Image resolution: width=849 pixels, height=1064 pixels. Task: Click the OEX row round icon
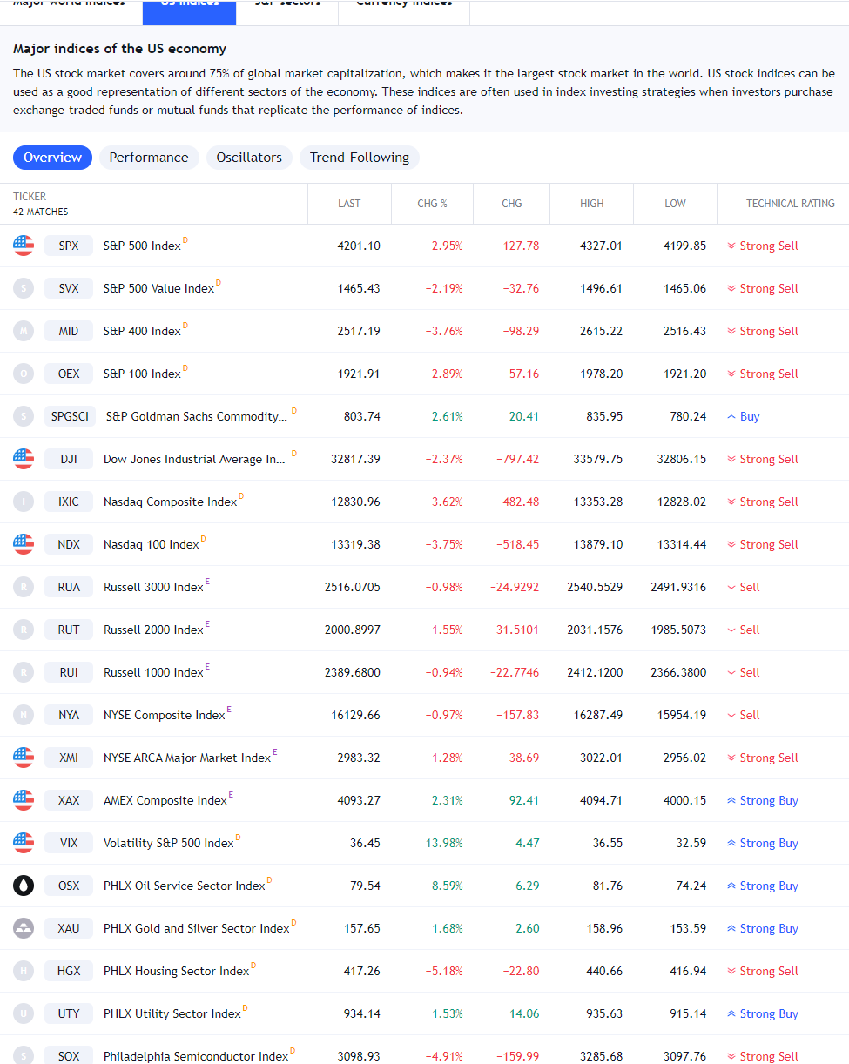(x=24, y=374)
